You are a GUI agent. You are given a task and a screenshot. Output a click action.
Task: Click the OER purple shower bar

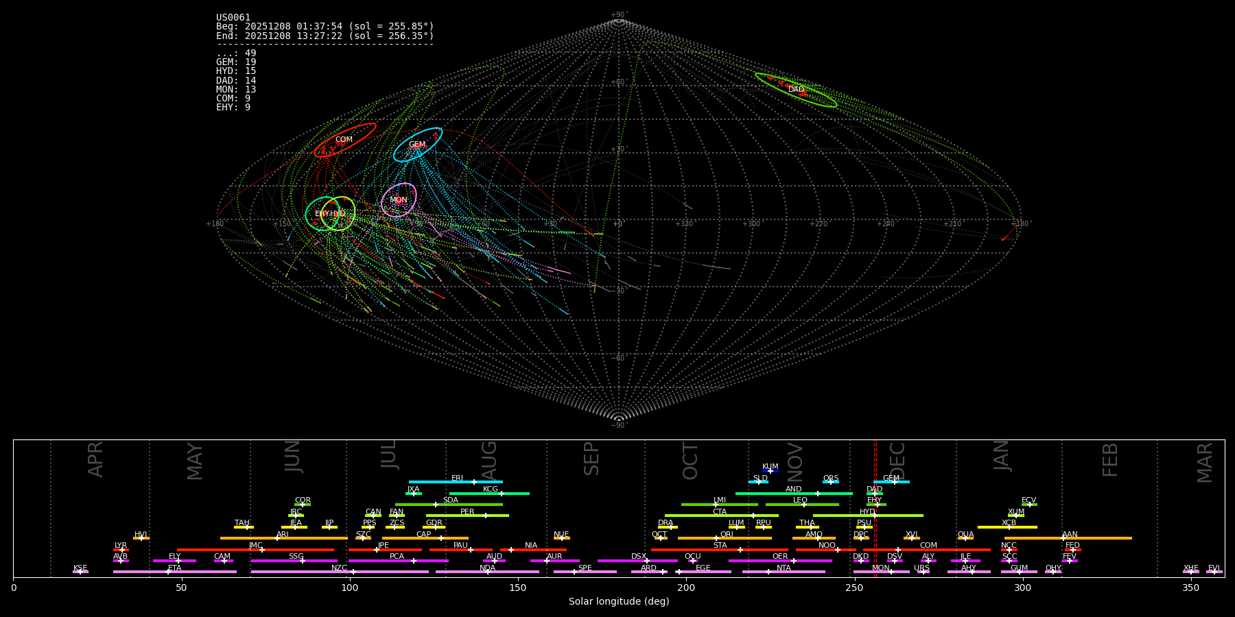780,561
